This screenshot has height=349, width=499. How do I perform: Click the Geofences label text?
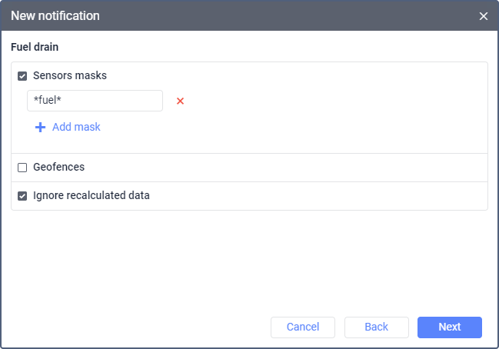[x=59, y=167]
